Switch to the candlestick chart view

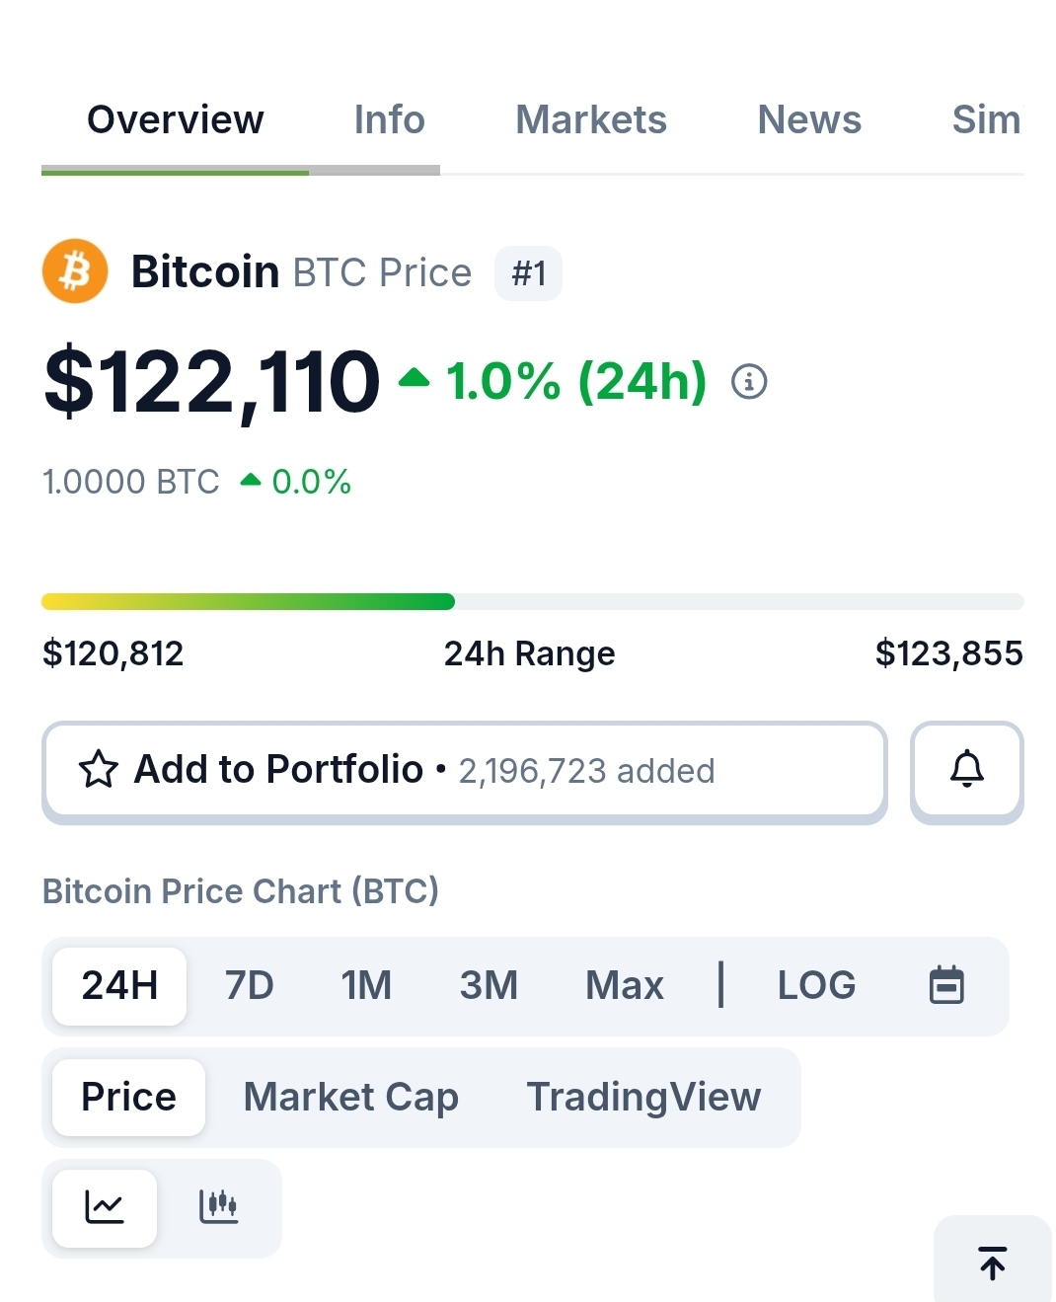pyautogui.click(x=218, y=1207)
